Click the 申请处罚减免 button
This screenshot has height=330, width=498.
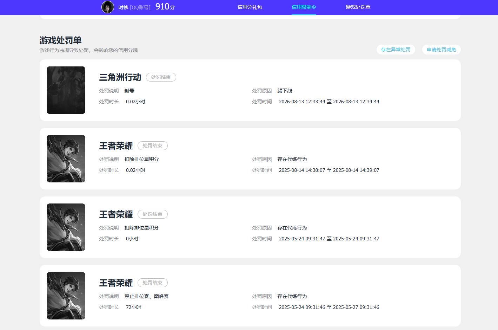pyautogui.click(x=441, y=50)
